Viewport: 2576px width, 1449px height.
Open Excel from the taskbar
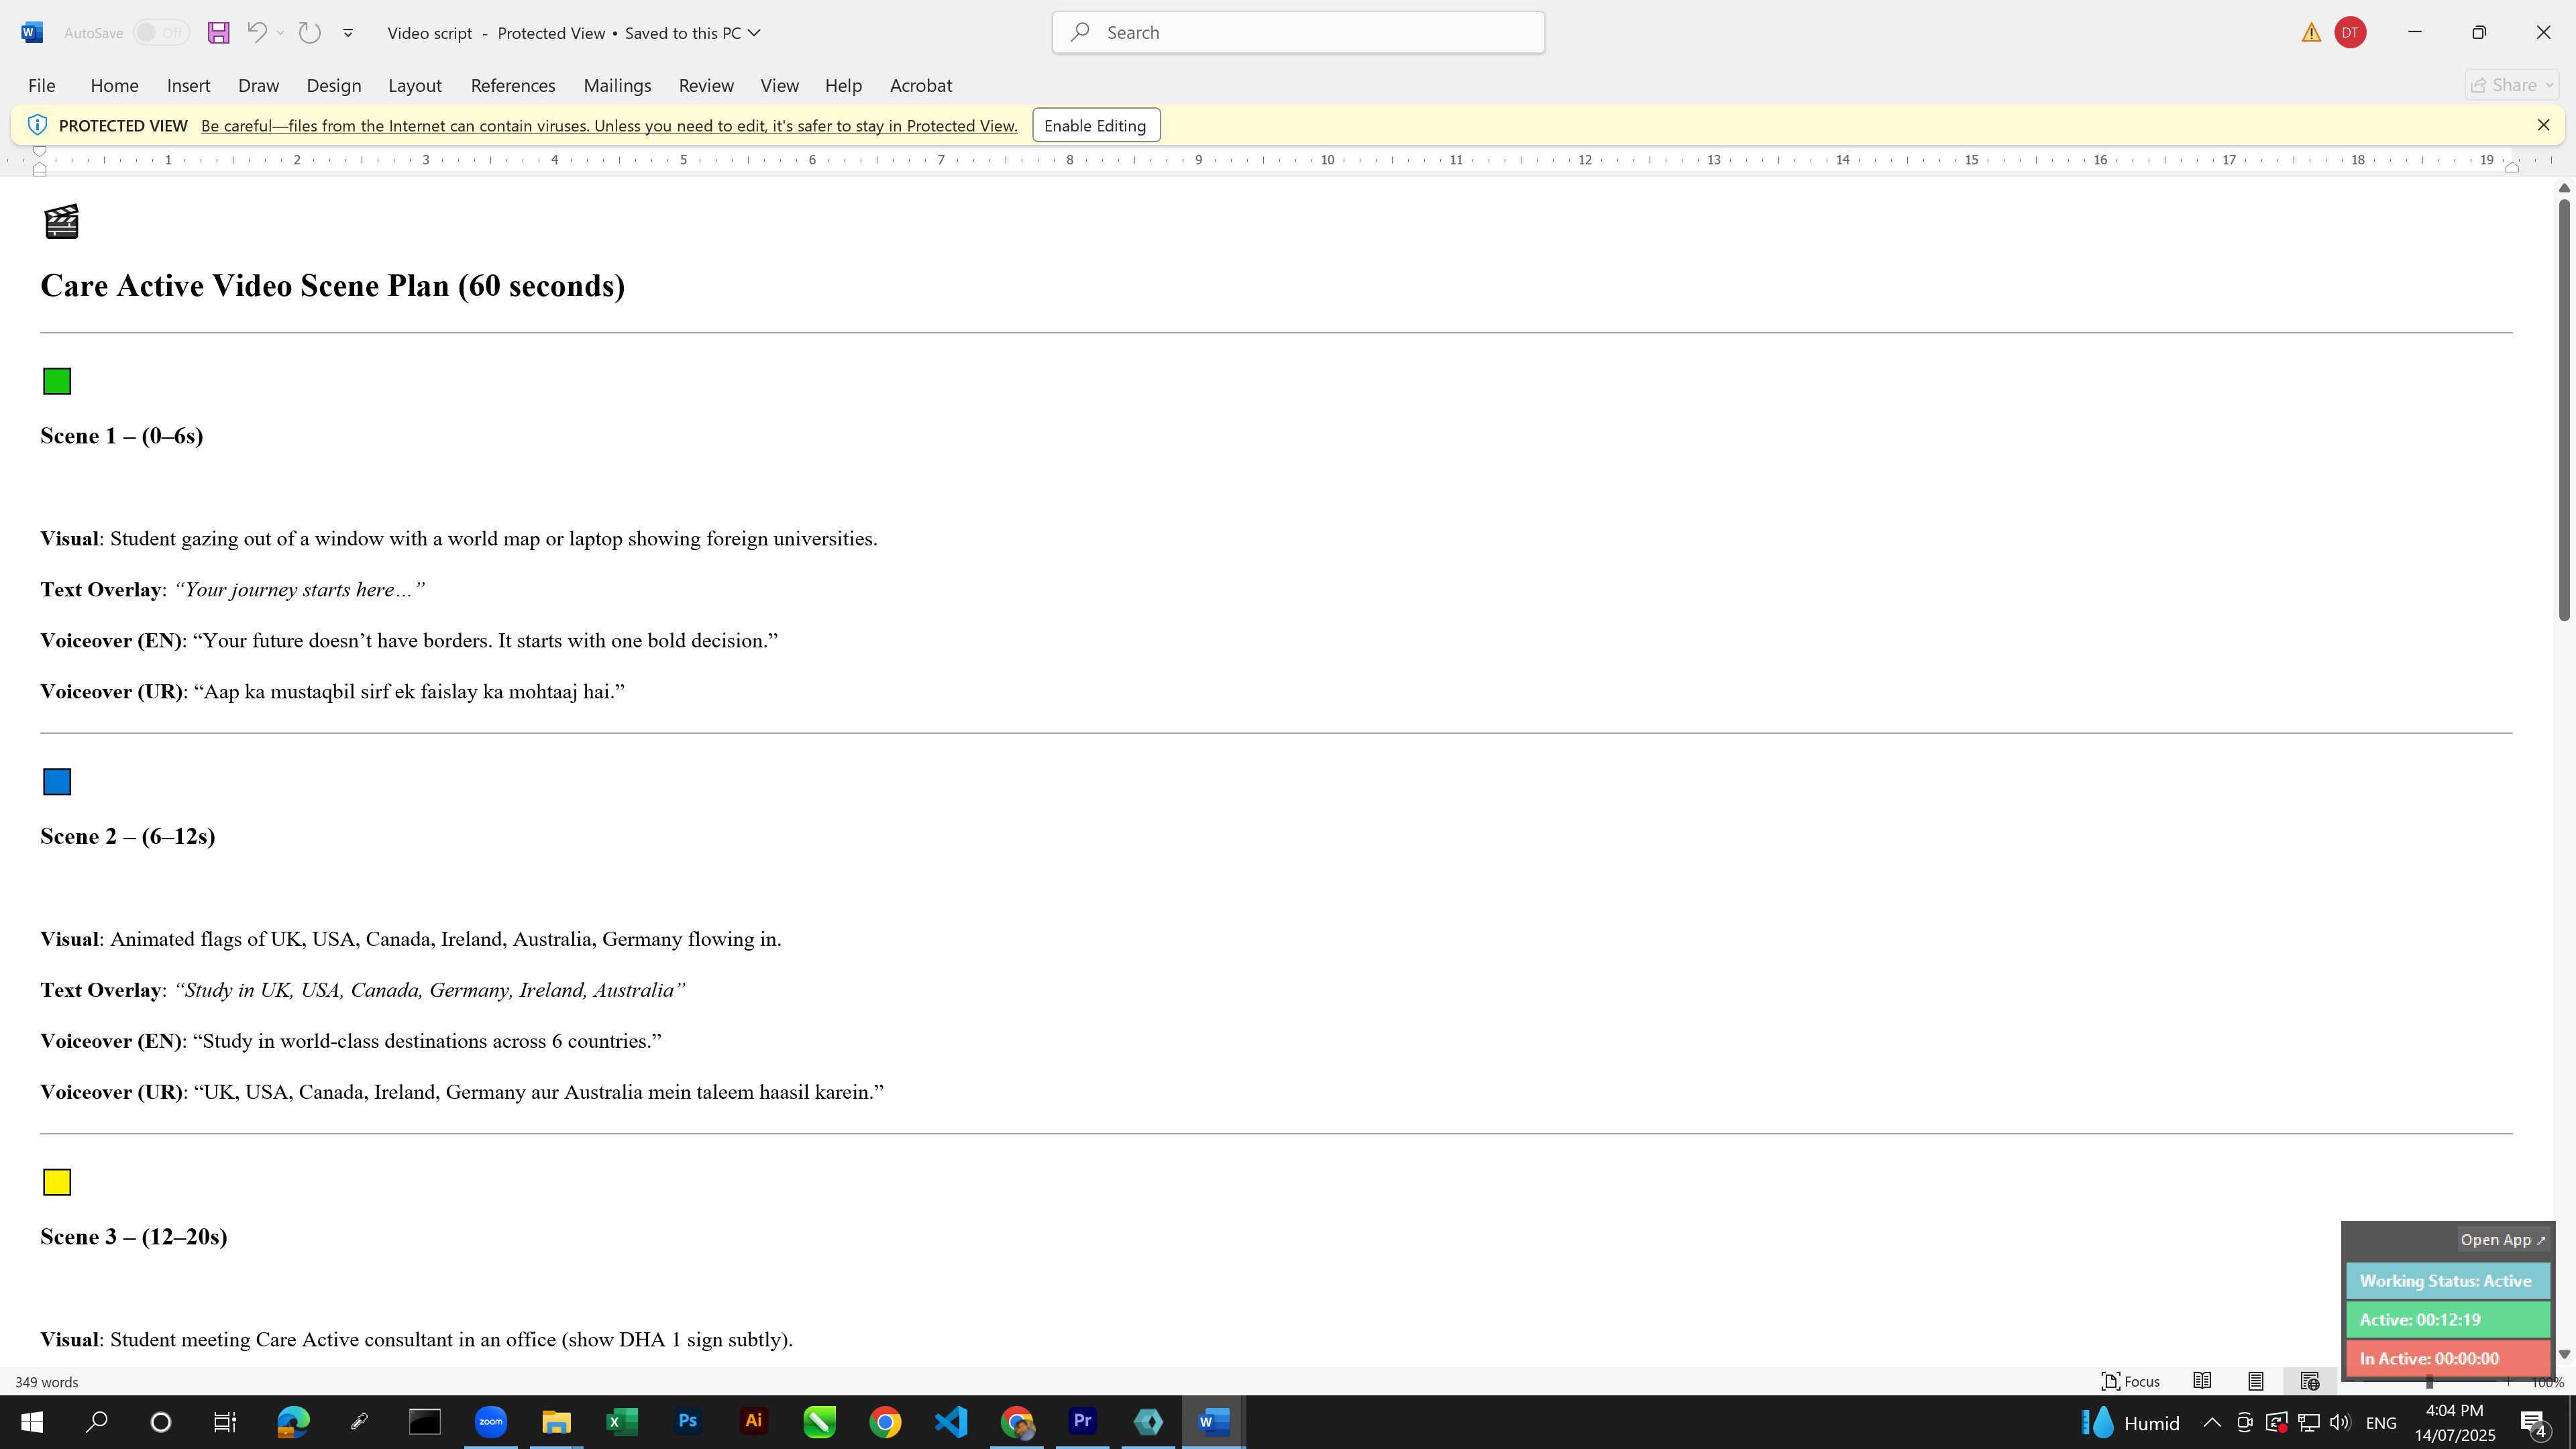[622, 1422]
